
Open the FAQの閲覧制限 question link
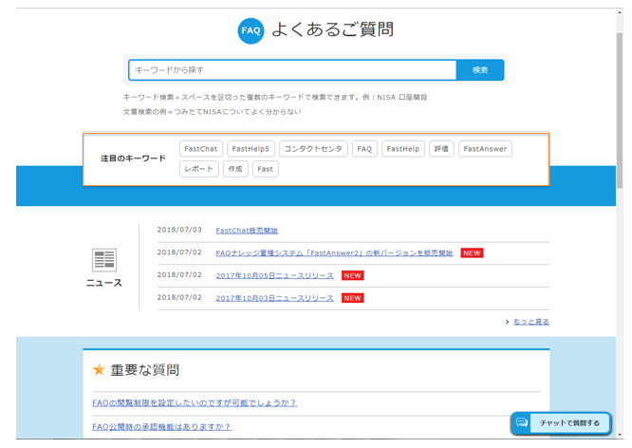tap(195, 402)
